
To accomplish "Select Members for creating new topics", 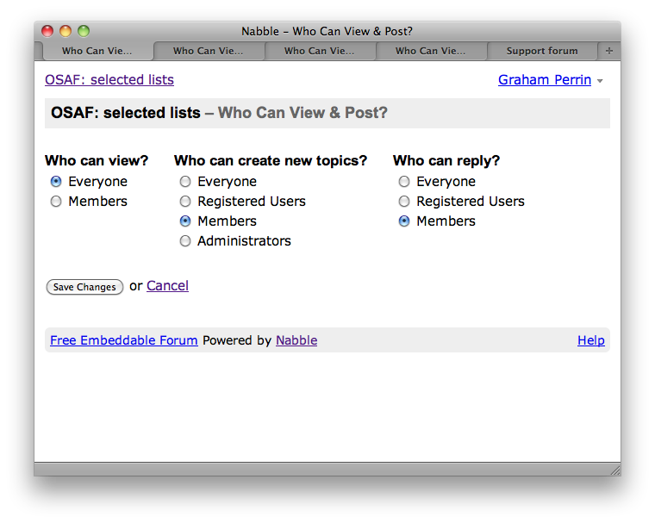I will tap(185, 221).
